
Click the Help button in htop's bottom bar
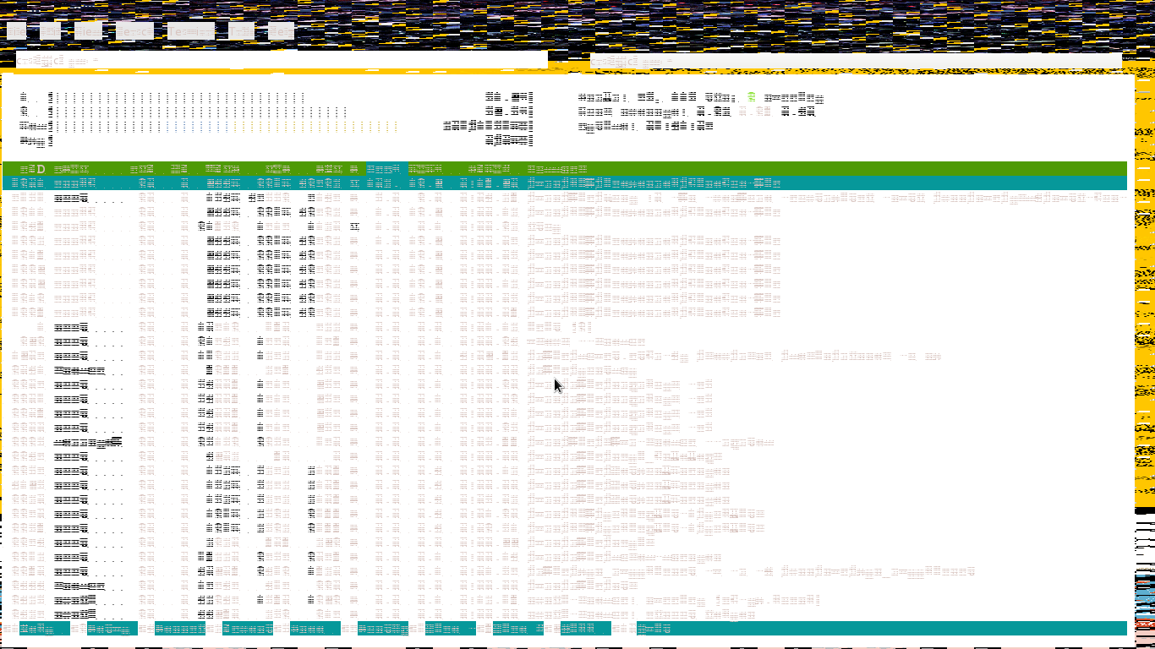pos(44,629)
